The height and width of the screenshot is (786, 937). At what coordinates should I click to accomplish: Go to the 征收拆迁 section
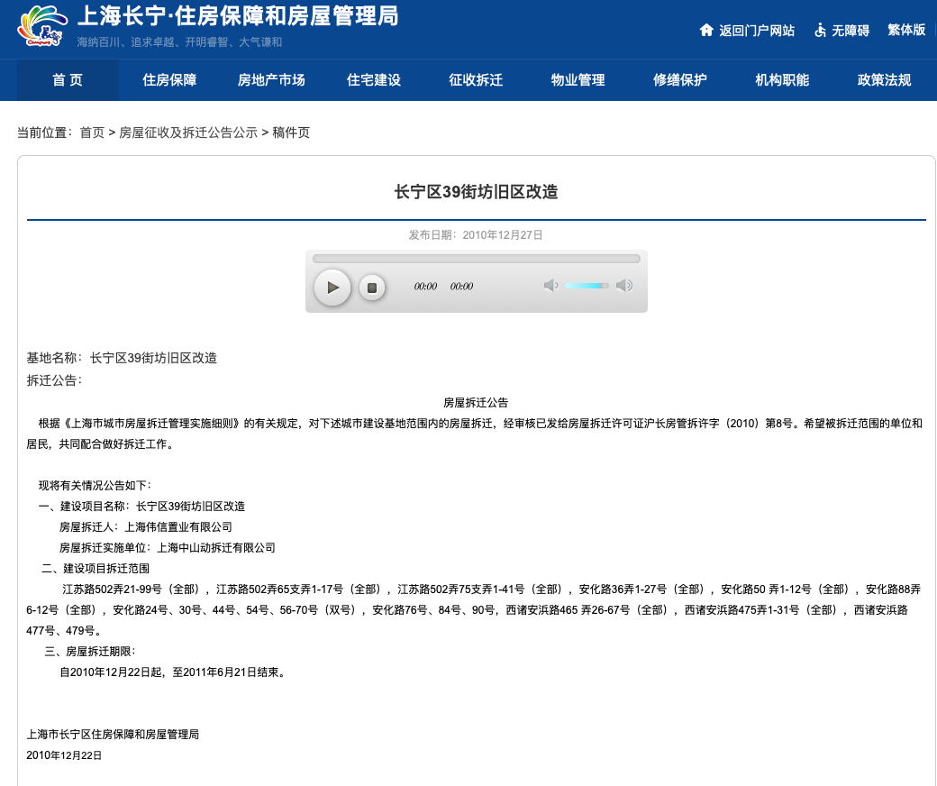(476, 80)
